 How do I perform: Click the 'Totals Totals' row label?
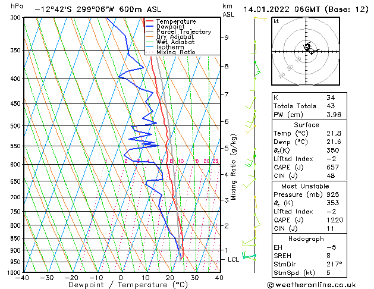(x=295, y=106)
